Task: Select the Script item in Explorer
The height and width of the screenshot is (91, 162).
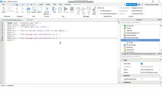Action: pos(131,42)
